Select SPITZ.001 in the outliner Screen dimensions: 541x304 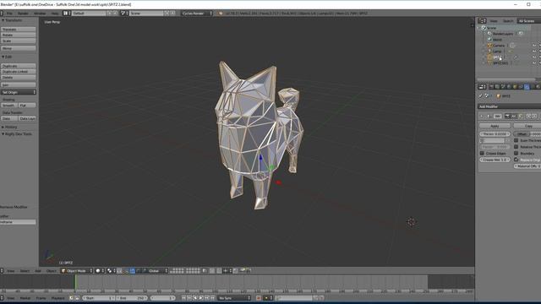[x=500, y=63]
